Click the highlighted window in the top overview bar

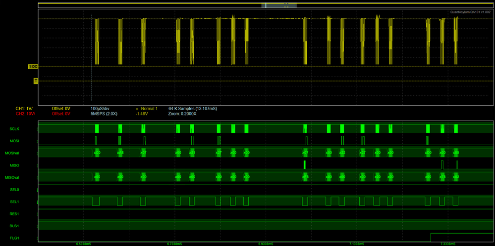(279, 5)
